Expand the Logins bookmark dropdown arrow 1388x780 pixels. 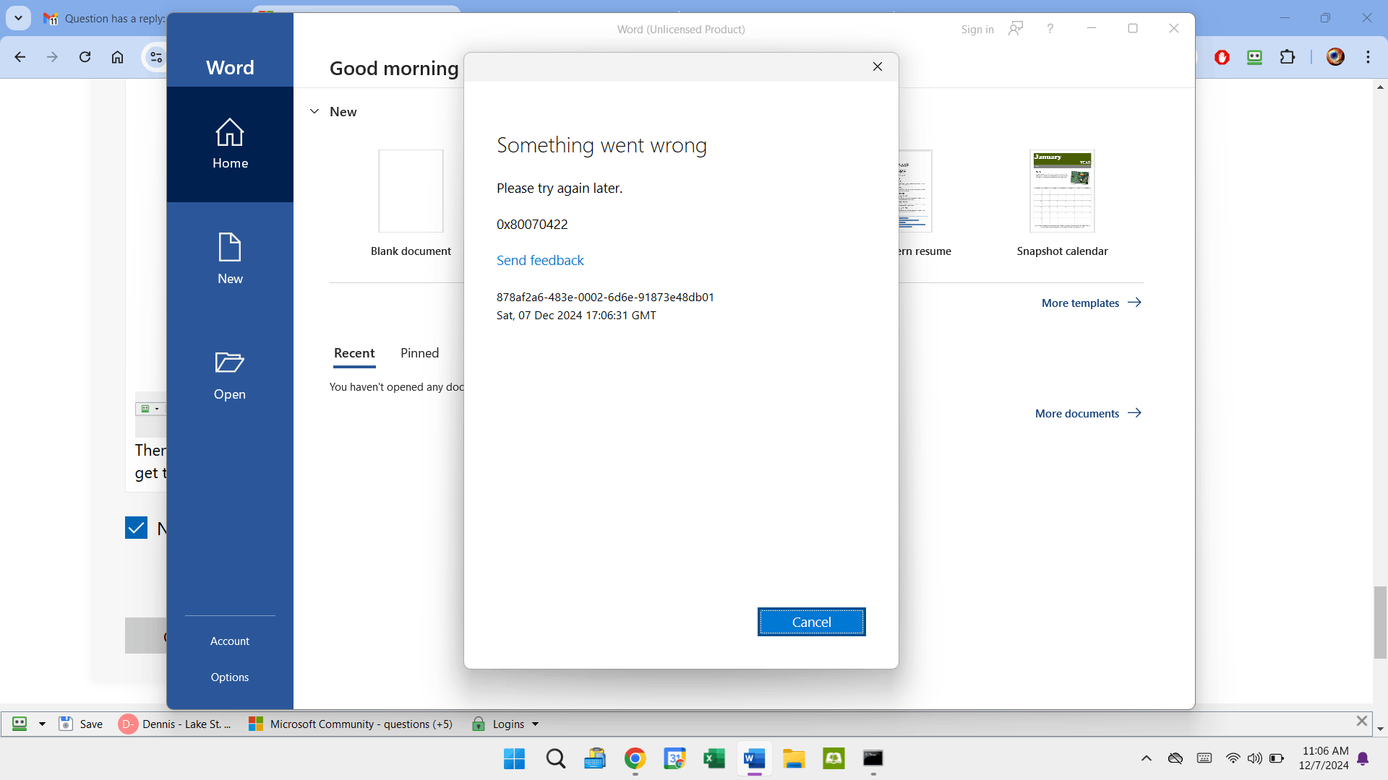[536, 724]
